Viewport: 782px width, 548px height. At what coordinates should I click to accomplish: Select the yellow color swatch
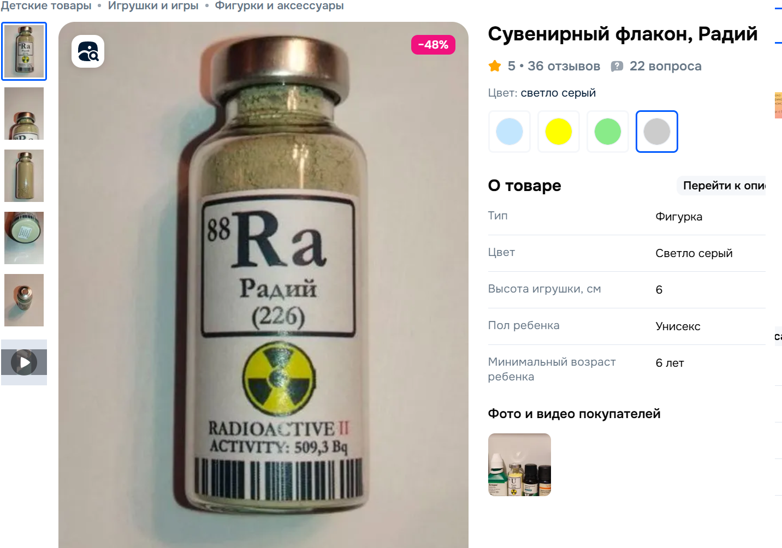click(x=559, y=132)
